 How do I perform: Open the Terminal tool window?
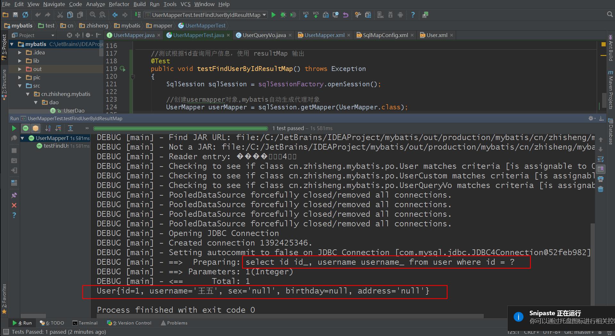click(85, 323)
